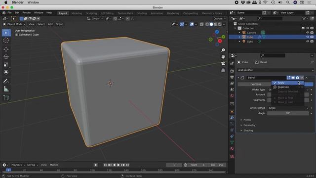The width and height of the screenshot is (316, 178).
Task: Open the Keying popover
Action: tap(33, 165)
